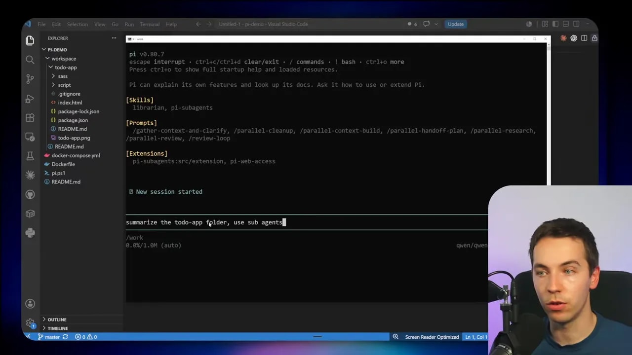The height and width of the screenshot is (355, 632).
Task: Toggle the Primary Side Bar
Action: point(555,24)
